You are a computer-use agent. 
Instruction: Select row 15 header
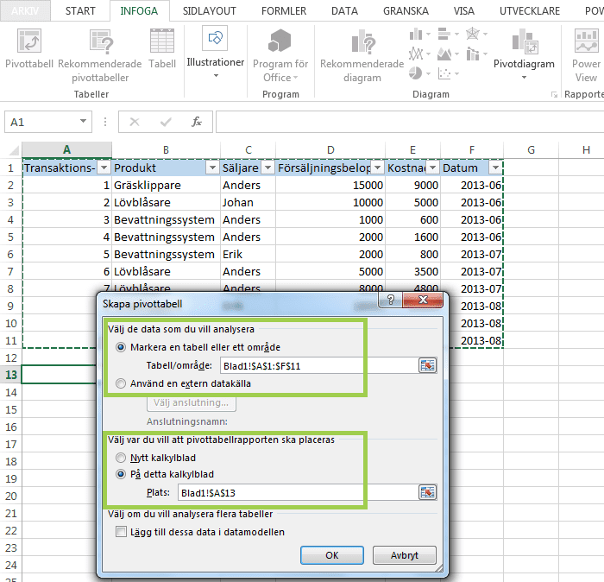11,409
